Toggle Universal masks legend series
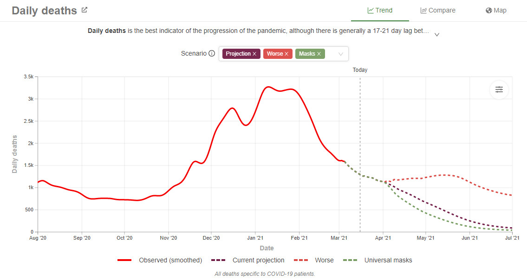 [377, 260]
